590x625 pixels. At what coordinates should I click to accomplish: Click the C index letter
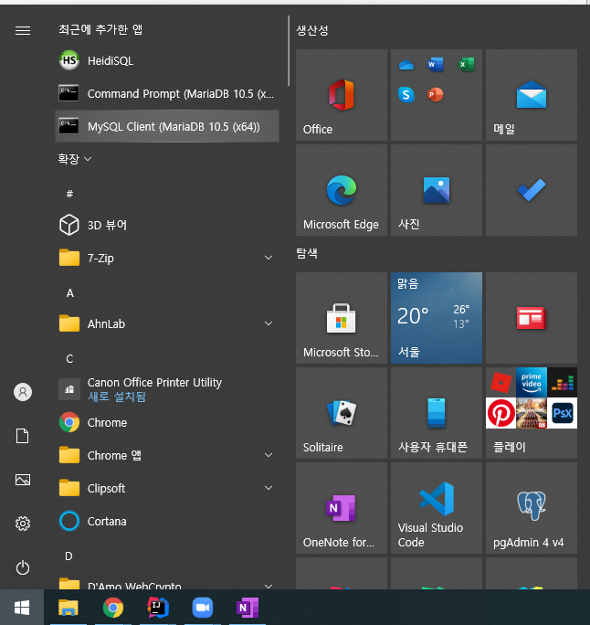[x=69, y=359]
